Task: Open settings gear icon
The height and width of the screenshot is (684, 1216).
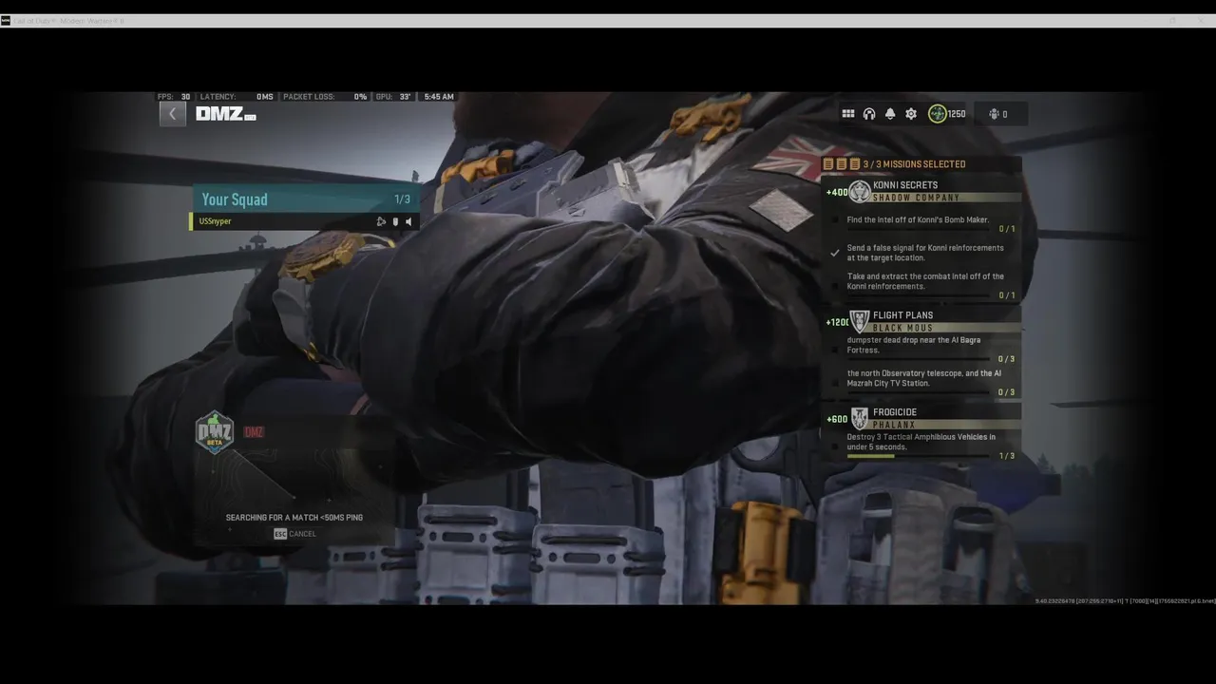Action: click(x=911, y=114)
